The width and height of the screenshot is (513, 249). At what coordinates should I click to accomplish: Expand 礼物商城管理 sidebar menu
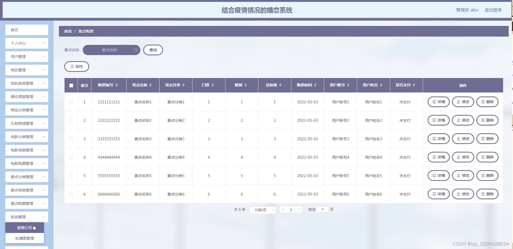click(x=27, y=123)
